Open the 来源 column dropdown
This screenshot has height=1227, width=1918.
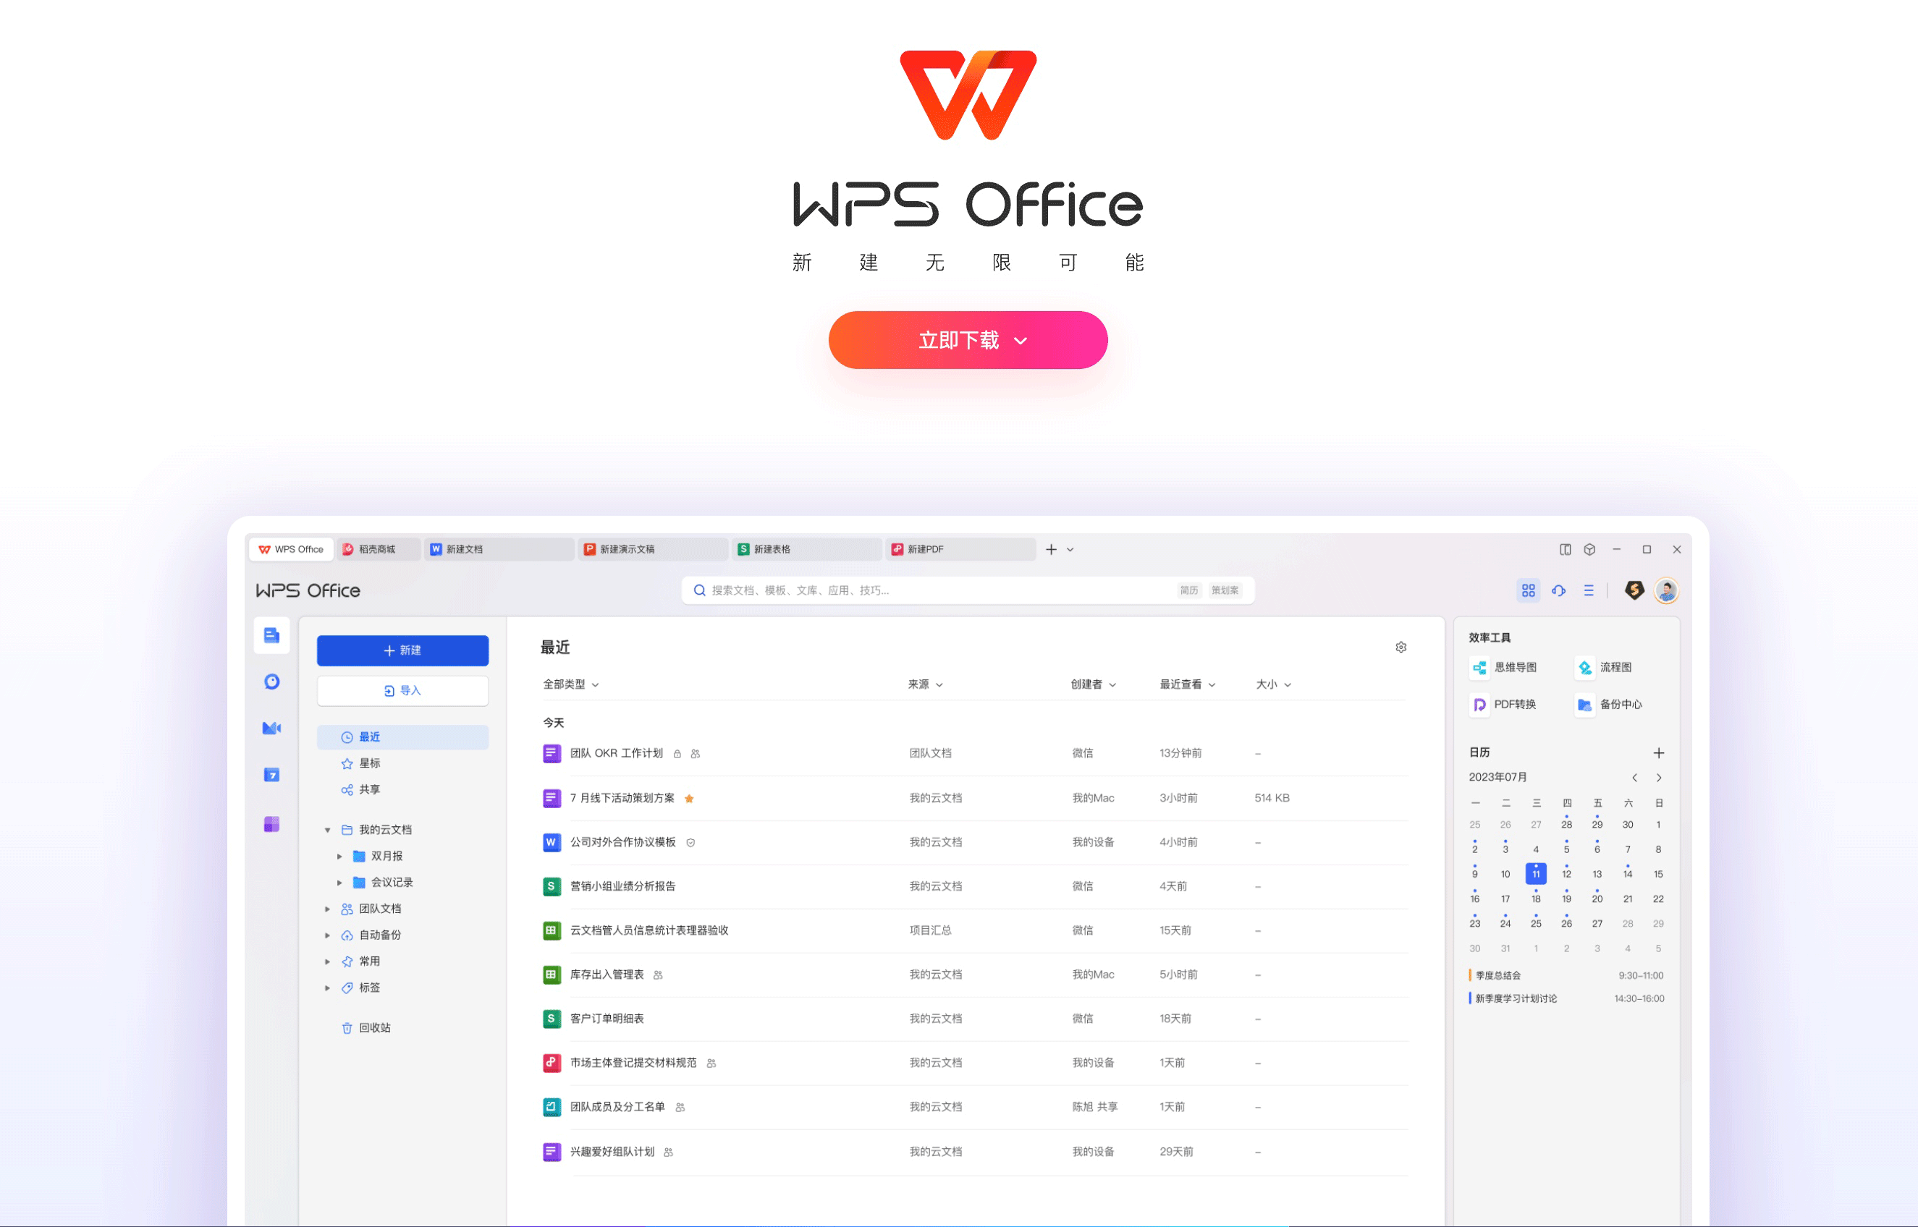click(x=925, y=685)
